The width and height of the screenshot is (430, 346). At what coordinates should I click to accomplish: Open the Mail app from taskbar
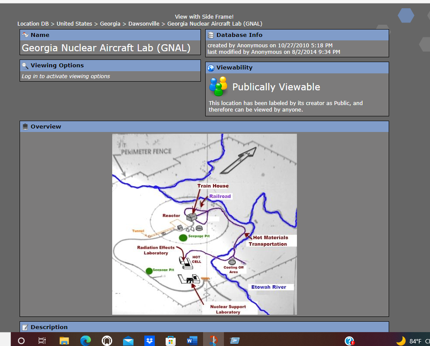pyautogui.click(x=128, y=341)
